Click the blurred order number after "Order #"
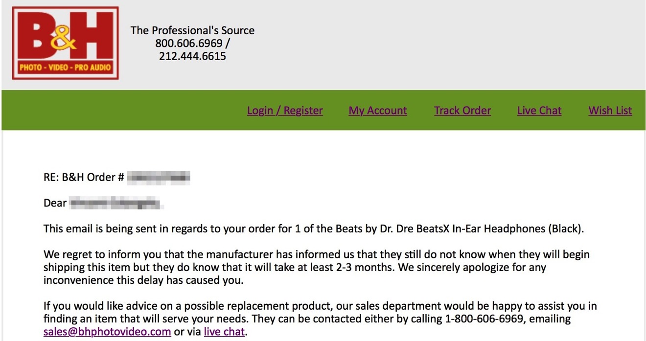The image size is (646, 341). click(x=159, y=177)
